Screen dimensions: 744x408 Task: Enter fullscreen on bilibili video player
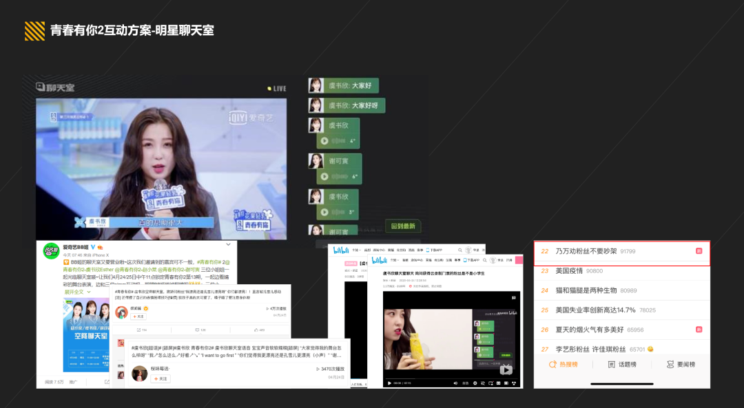(514, 383)
